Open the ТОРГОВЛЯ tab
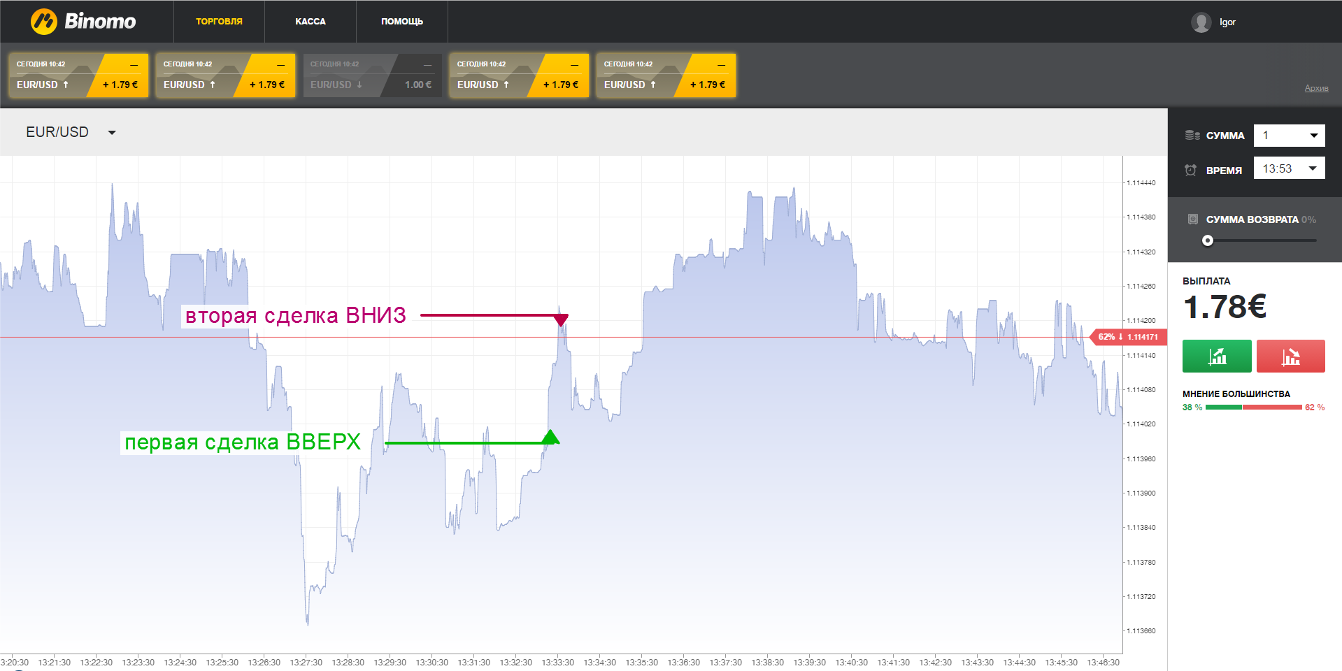Screen dimensions: 1342x671 (219, 22)
